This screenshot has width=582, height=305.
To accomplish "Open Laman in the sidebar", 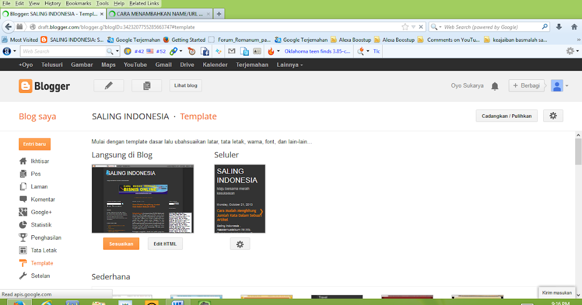I will [39, 186].
